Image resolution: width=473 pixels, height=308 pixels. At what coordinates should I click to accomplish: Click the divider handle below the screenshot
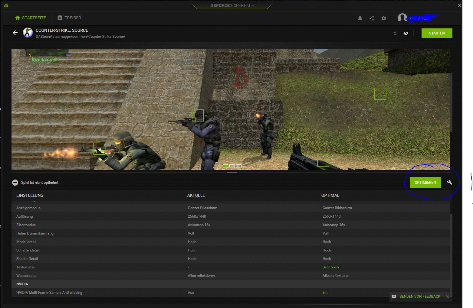tap(232, 172)
